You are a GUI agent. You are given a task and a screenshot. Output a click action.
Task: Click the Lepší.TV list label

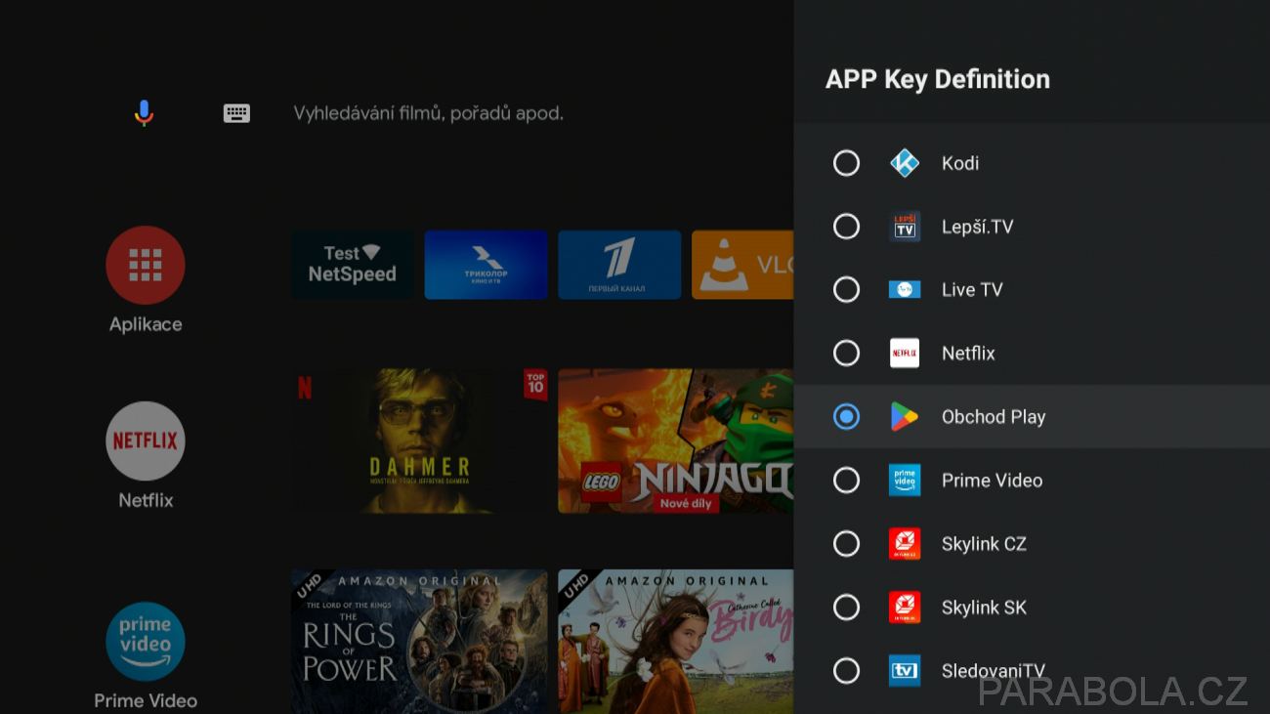point(978,227)
